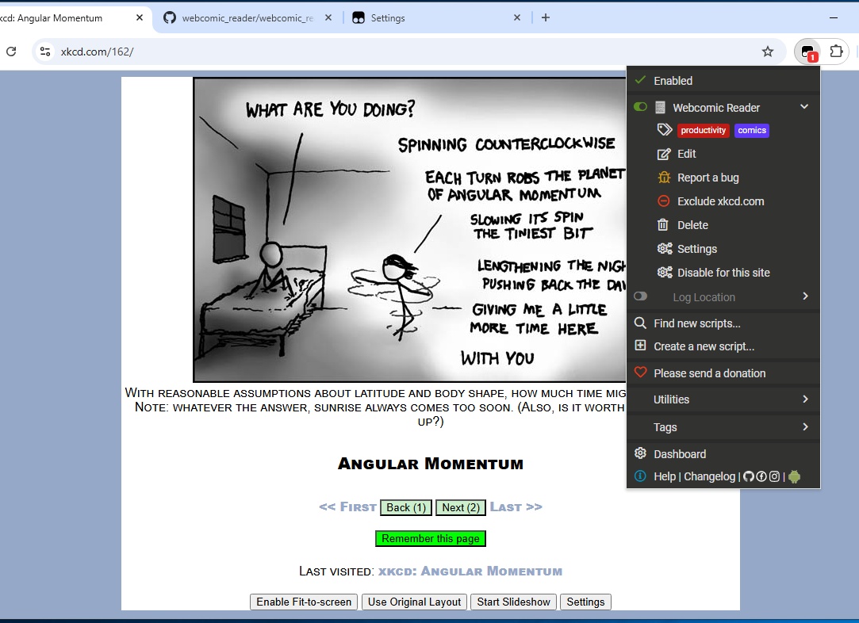This screenshot has width=859, height=623.
Task: Click the Back (1) button
Action: 406,507
